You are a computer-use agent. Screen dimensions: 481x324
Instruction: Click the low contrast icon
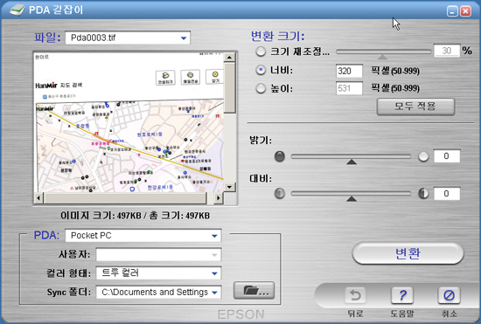(x=280, y=194)
